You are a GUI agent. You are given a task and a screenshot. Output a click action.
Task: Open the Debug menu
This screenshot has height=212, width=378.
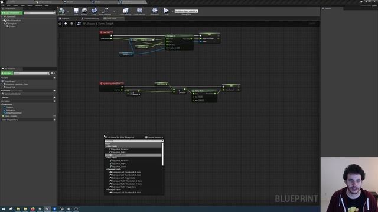(x=30, y=5)
